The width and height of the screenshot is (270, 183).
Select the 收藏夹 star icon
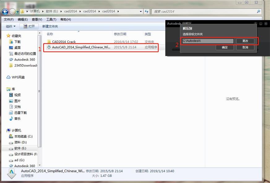point(8,36)
